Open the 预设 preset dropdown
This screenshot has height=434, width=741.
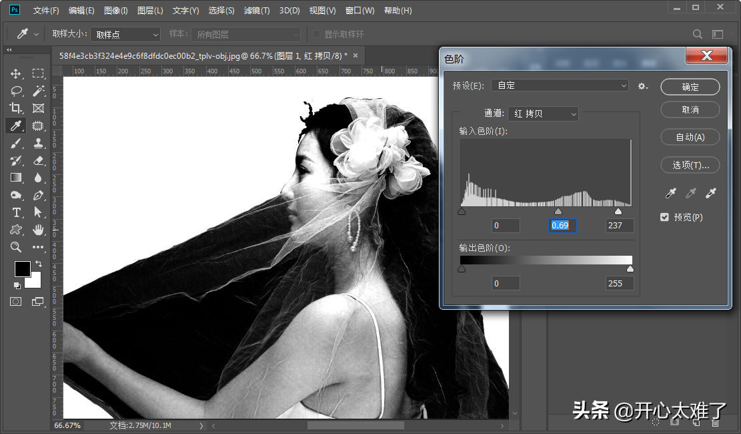(560, 85)
